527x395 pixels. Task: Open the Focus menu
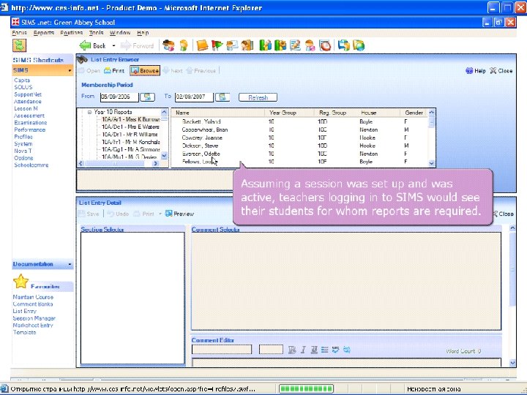19,33
